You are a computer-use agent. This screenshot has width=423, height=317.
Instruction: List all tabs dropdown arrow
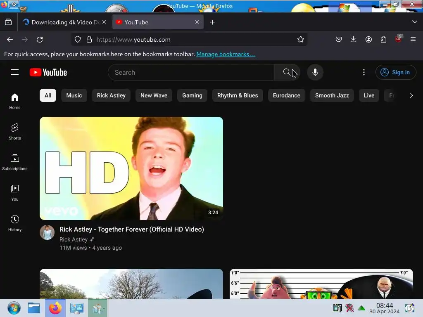point(415,22)
